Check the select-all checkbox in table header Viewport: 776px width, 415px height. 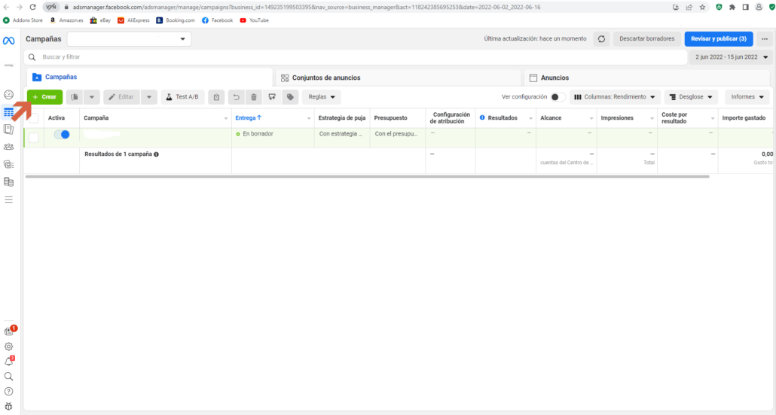click(x=34, y=118)
